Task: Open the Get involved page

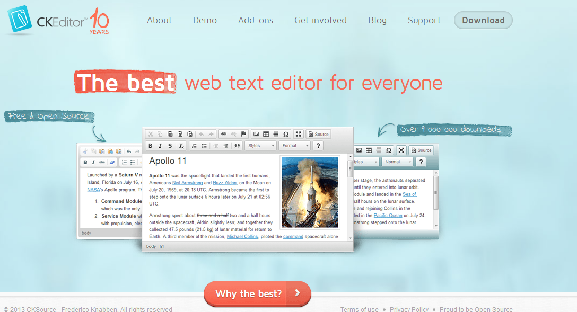Action: 320,20
